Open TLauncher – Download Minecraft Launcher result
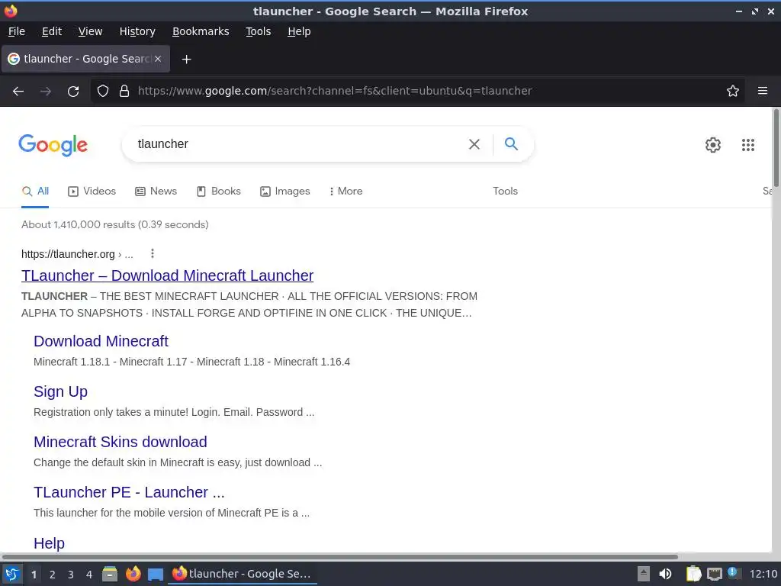The height and width of the screenshot is (586, 781). [x=167, y=275]
